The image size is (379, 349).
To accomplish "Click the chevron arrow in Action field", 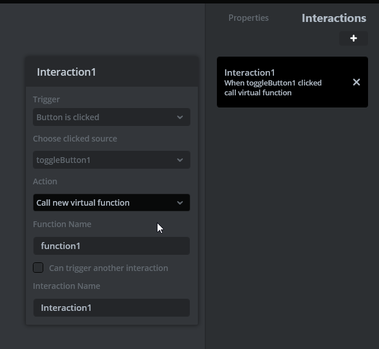I will pos(180,203).
